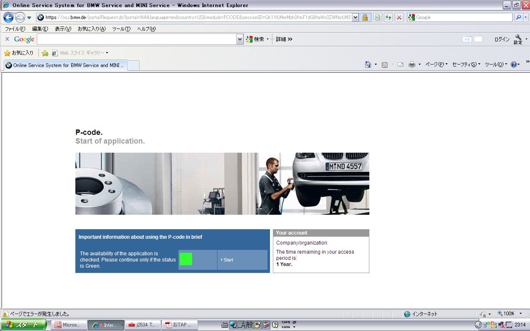Screen dimensions: 530x331
Task: Click the Home icon in command bar
Action: [x=368, y=65]
